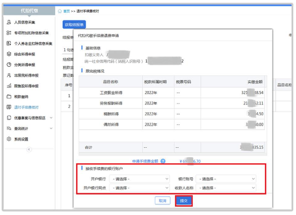Viewport: 296px width, 215px height.
Task: Expand the chevron next to 优惠备案与信息报送
Action: [51, 118]
